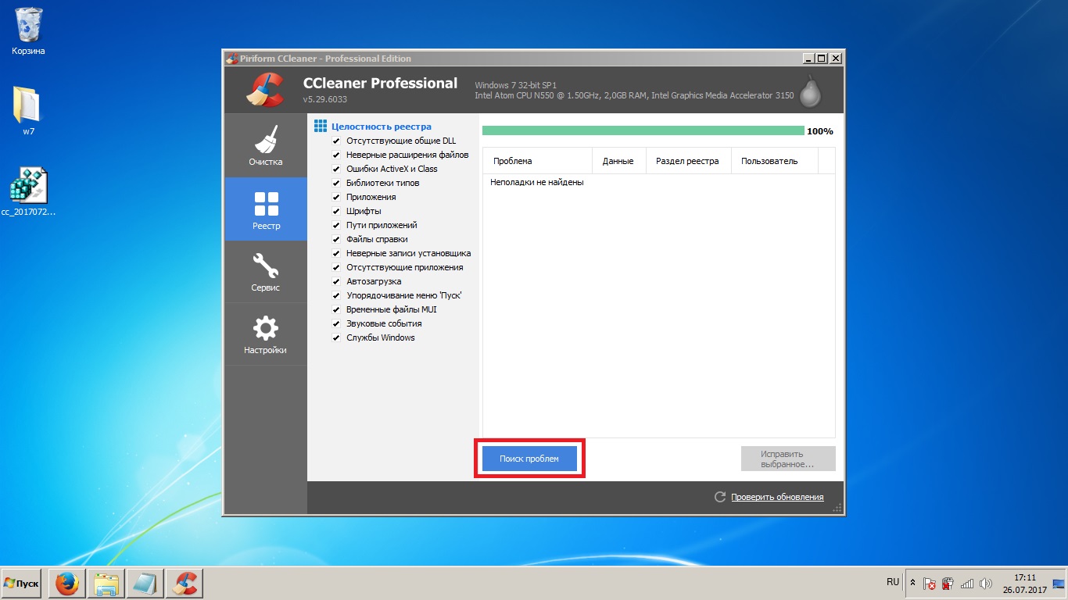
Task: Open Windows Explorer from the taskbar
Action: pos(106,584)
